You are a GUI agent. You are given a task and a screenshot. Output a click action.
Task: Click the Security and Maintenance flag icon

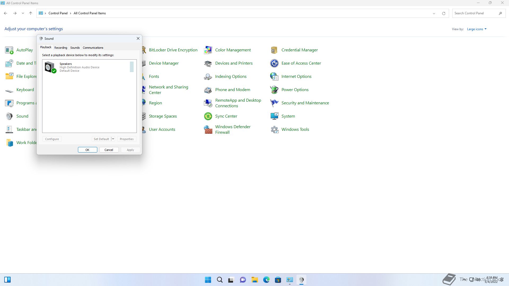click(274, 103)
